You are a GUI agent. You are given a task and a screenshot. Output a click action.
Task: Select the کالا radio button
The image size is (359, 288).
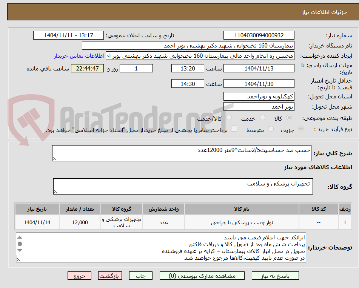[x=289, y=118]
